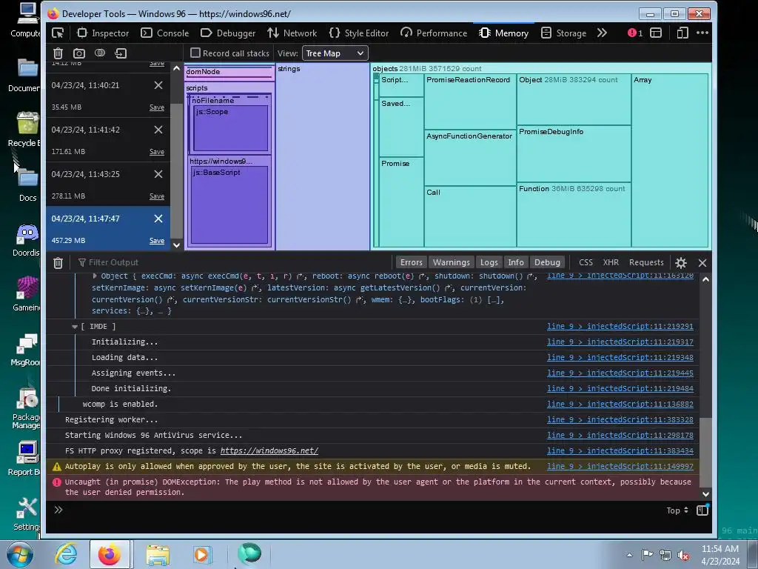Toggle the Debug filter button
This screenshot has height=569, width=758.
click(x=547, y=262)
